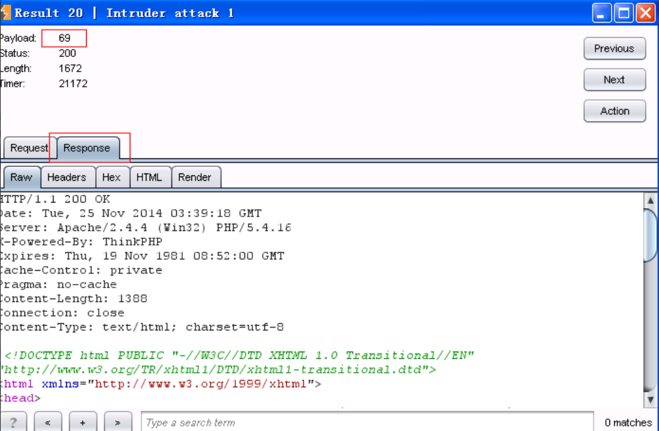659x431 pixels.
Task: Focus the 'Type a search term' field
Action: pyautogui.click(x=367, y=422)
